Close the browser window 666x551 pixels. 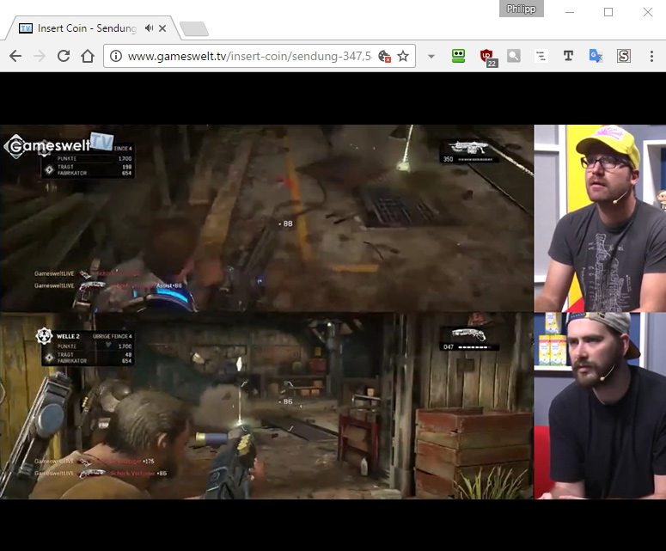(648, 12)
